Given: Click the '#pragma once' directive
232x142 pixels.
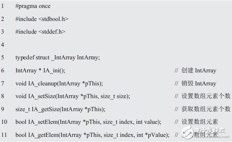Looking at the screenshot, I should [x=33, y=6].
